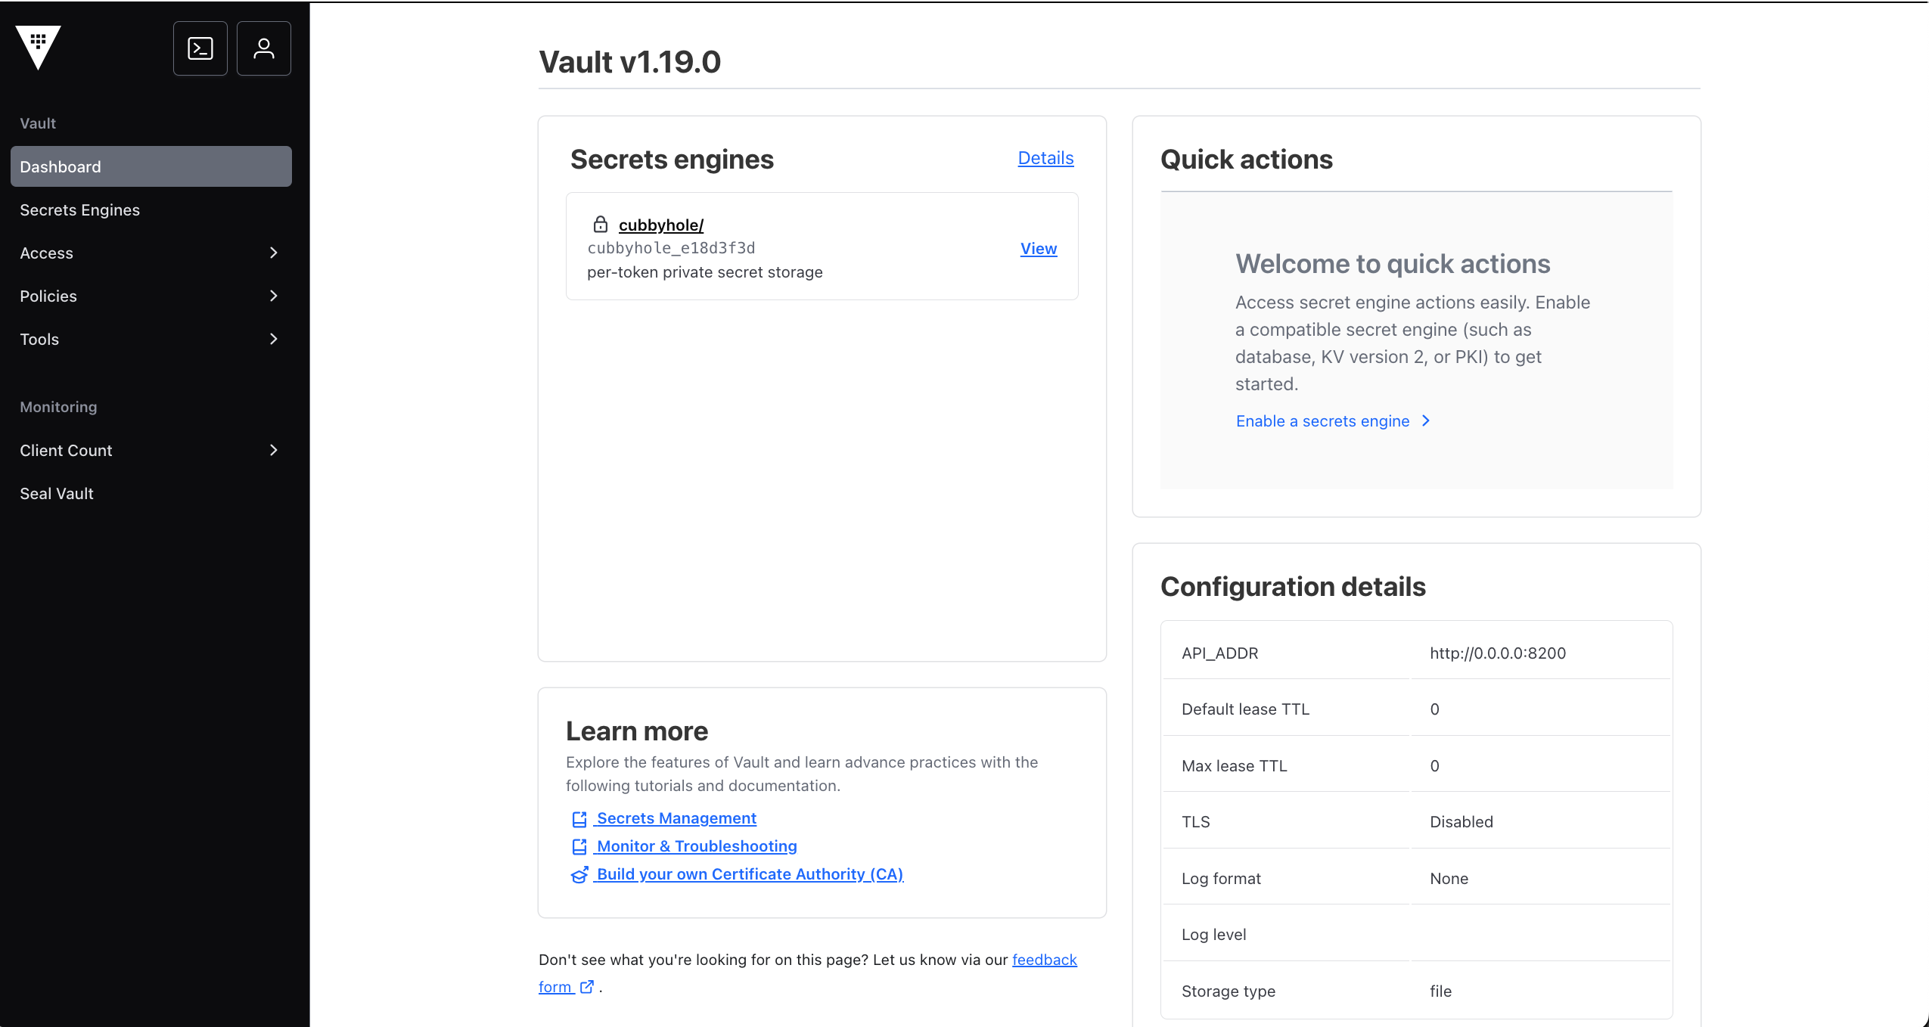Go to Seal Vault page
This screenshot has height=1027, width=1929.
57,493
